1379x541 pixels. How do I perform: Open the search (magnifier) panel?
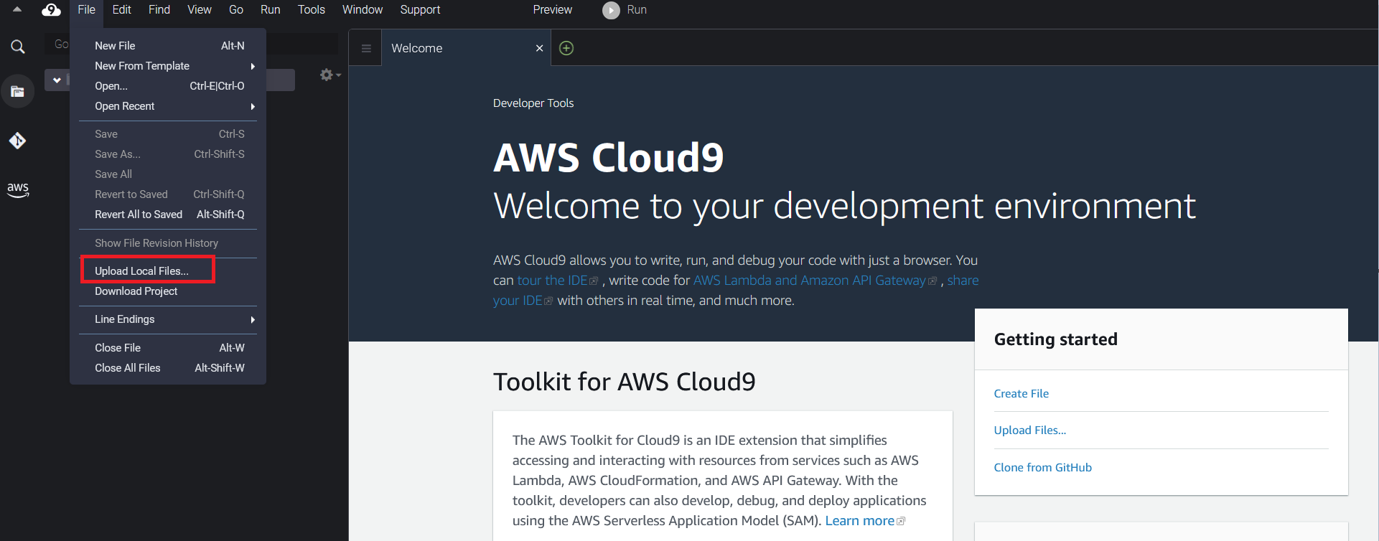pyautogui.click(x=18, y=47)
